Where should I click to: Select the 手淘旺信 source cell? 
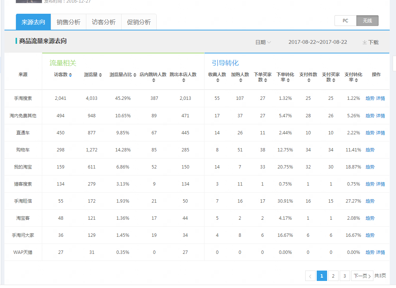click(x=23, y=201)
